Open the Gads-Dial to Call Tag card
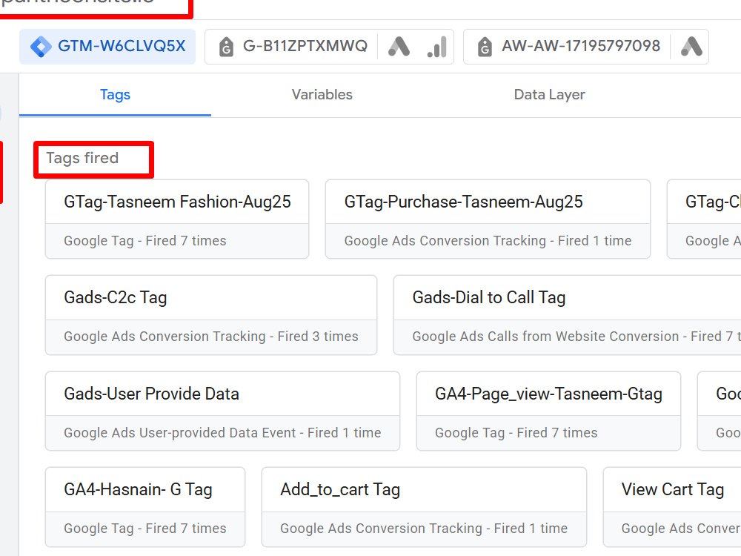The height and width of the screenshot is (556, 741). (567, 315)
